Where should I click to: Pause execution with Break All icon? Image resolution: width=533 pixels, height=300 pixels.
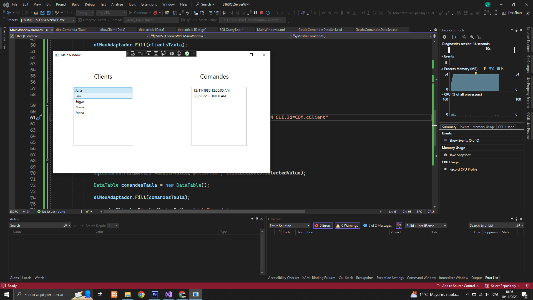click(256, 13)
